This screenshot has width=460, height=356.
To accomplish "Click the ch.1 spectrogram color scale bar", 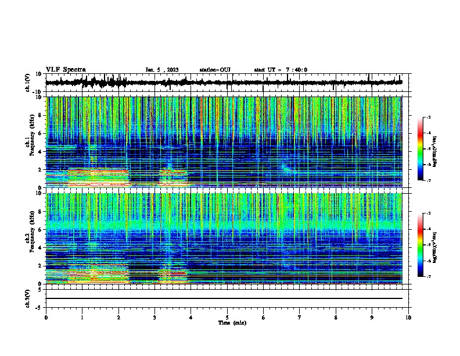I will [420, 149].
